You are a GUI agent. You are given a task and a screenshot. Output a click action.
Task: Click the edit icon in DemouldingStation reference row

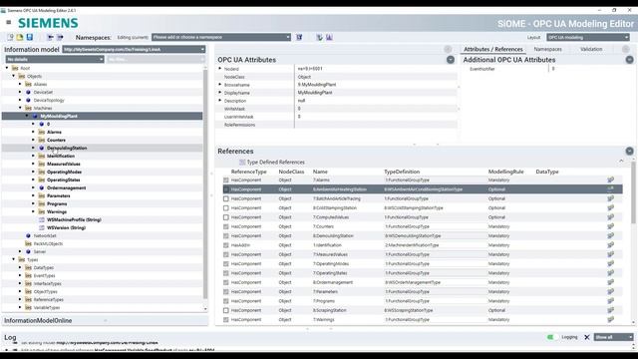click(x=610, y=235)
